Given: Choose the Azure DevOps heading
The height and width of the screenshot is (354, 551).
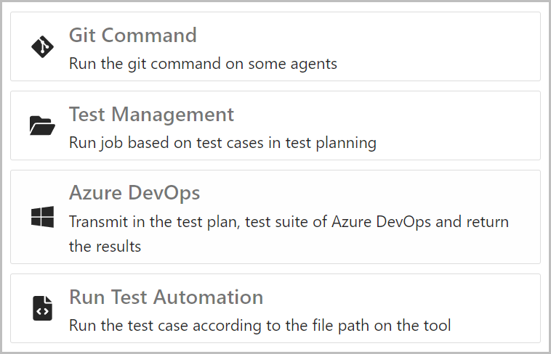Looking at the screenshot, I should (134, 193).
